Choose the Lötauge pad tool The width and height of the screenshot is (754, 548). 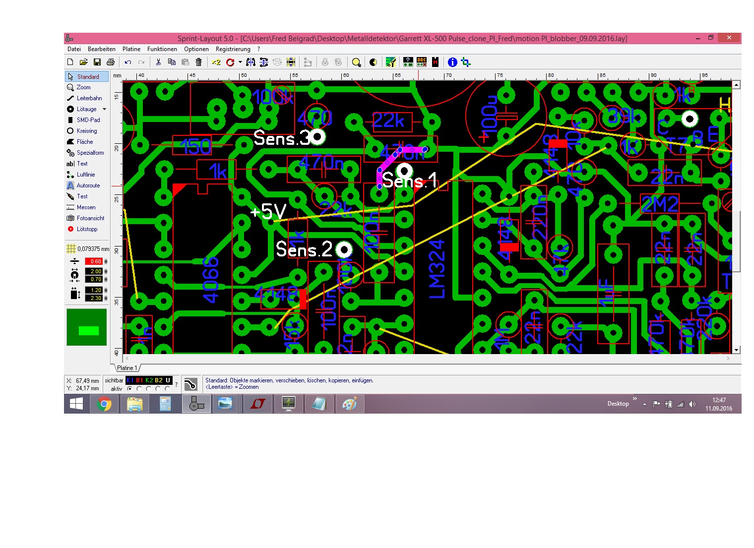pos(82,109)
